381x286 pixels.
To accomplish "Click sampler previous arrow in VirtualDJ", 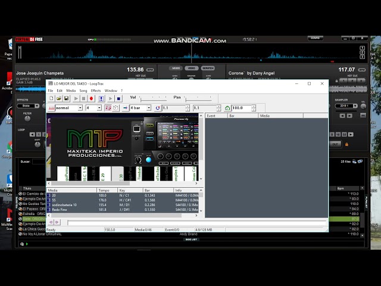I will [x=342, y=116].
